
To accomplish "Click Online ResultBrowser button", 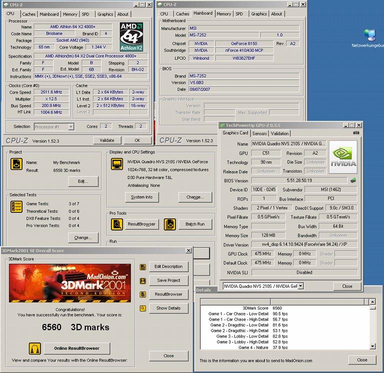I will [x=77, y=348].
